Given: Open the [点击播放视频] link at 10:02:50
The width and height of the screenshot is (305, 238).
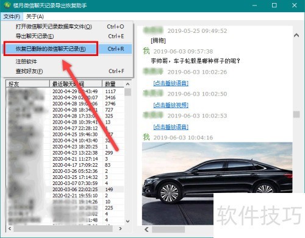Looking at the screenshot, I should point(171,105).
